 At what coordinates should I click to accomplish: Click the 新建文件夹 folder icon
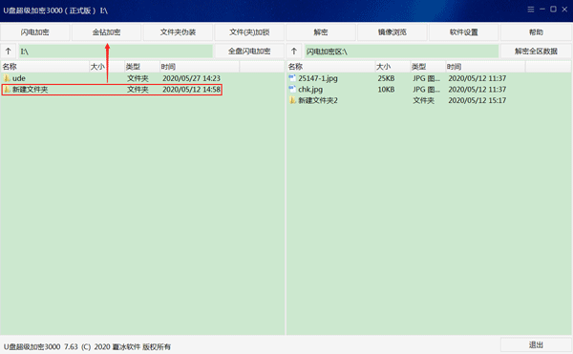7,90
